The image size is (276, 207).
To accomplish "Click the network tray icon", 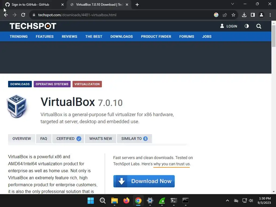I will point(244,201).
